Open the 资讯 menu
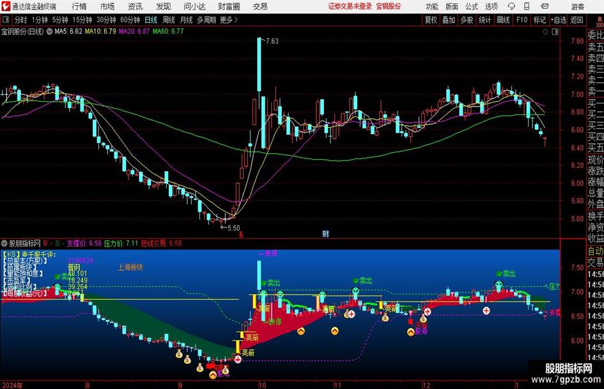Image resolution: width=604 pixels, height=389 pixels. point(136,6)
